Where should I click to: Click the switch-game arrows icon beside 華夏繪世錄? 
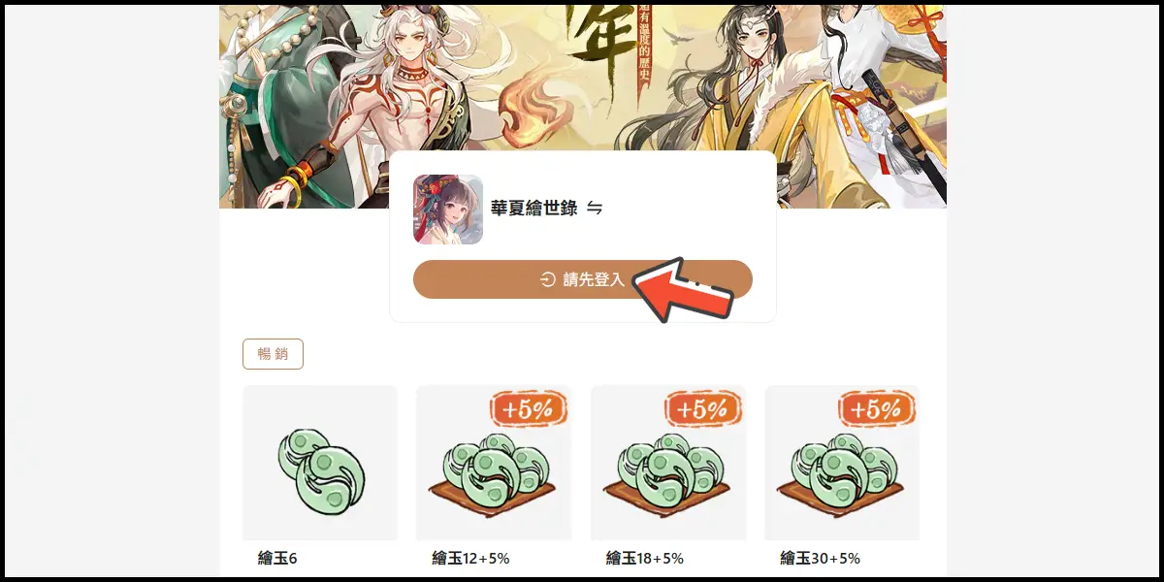coord(595,209)
